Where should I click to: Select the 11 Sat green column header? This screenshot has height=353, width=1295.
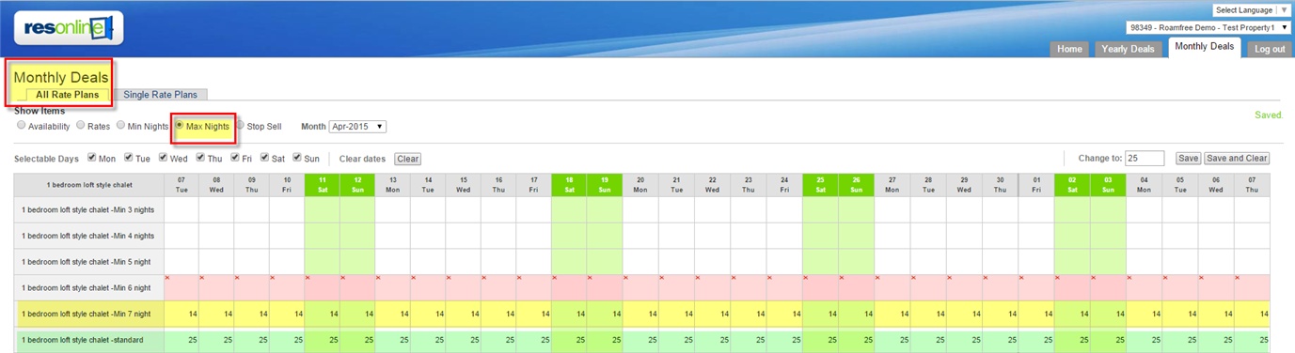[322, 184]
